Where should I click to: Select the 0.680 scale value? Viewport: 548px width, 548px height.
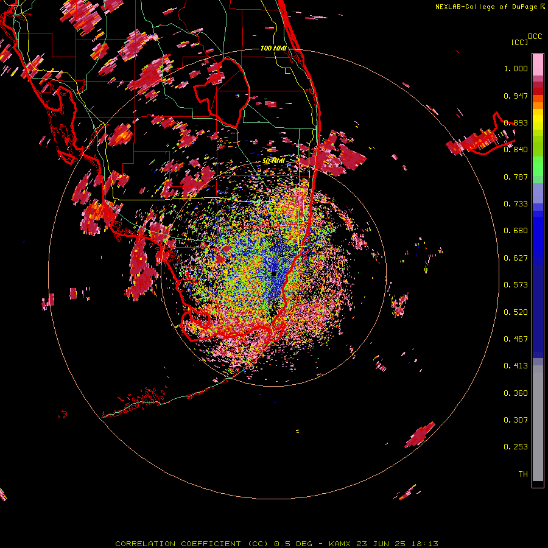[x=516, y=231]
